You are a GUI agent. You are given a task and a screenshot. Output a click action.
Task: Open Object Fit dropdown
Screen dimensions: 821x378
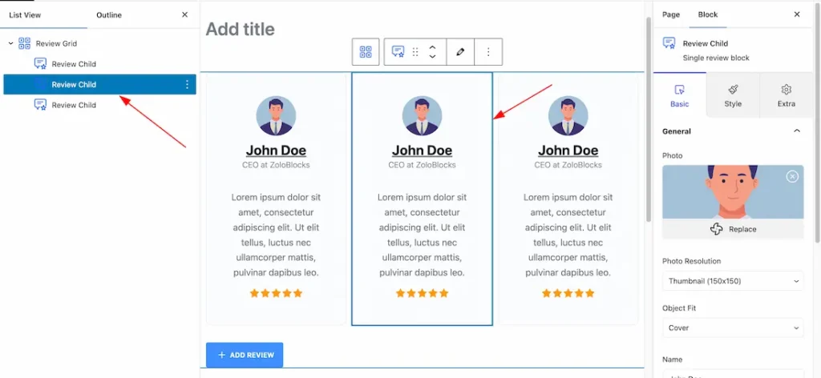[733, 328]
